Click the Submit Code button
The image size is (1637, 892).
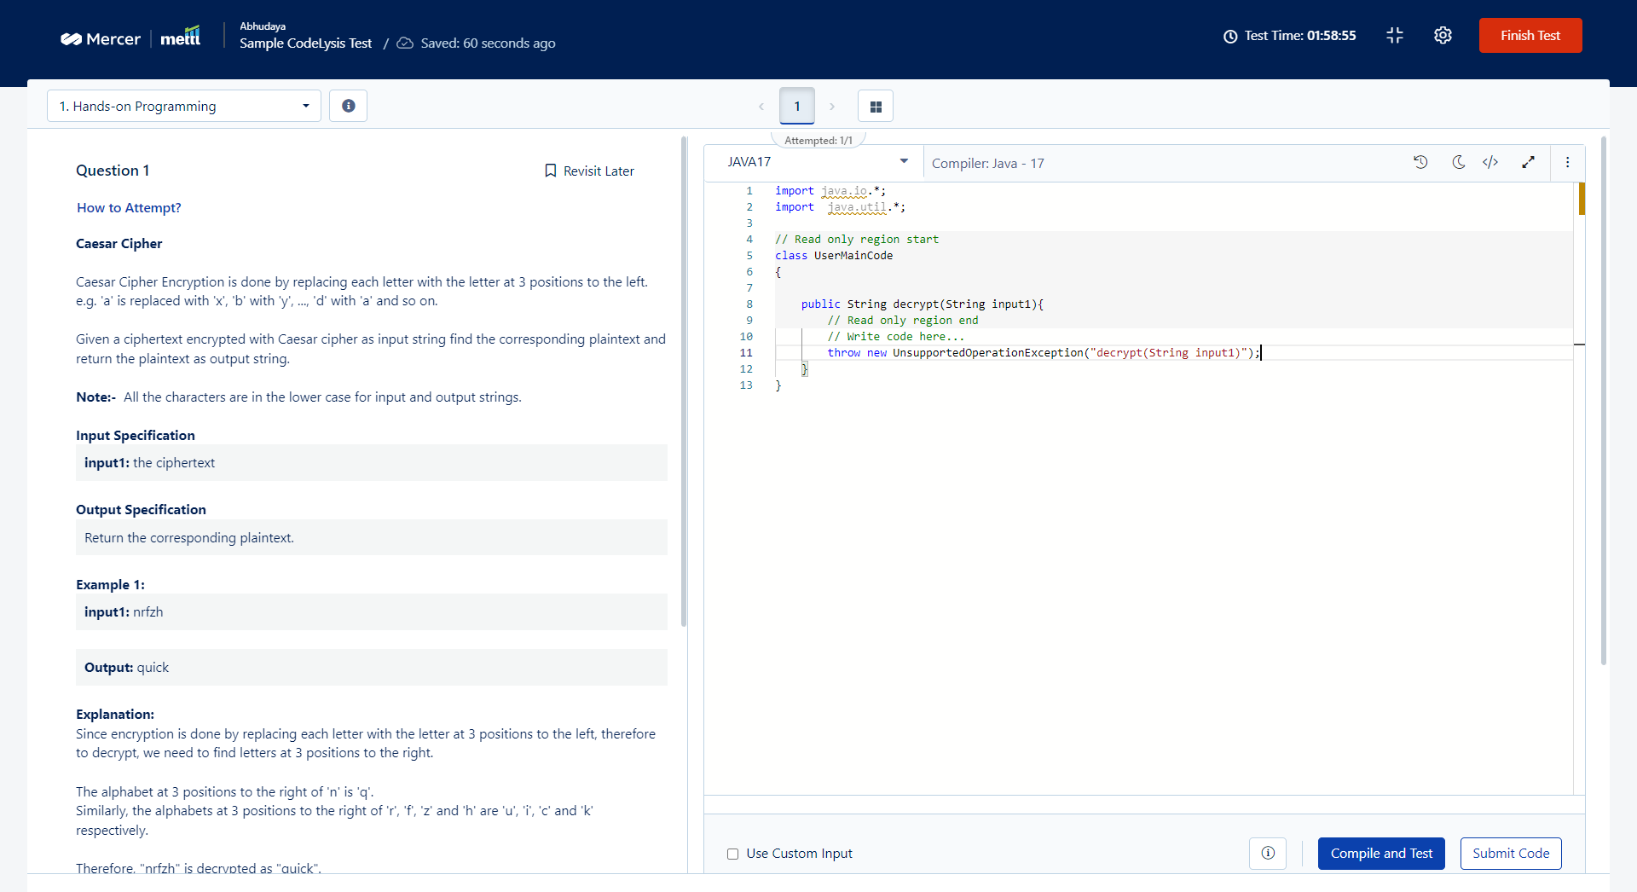pos(1511,853)
